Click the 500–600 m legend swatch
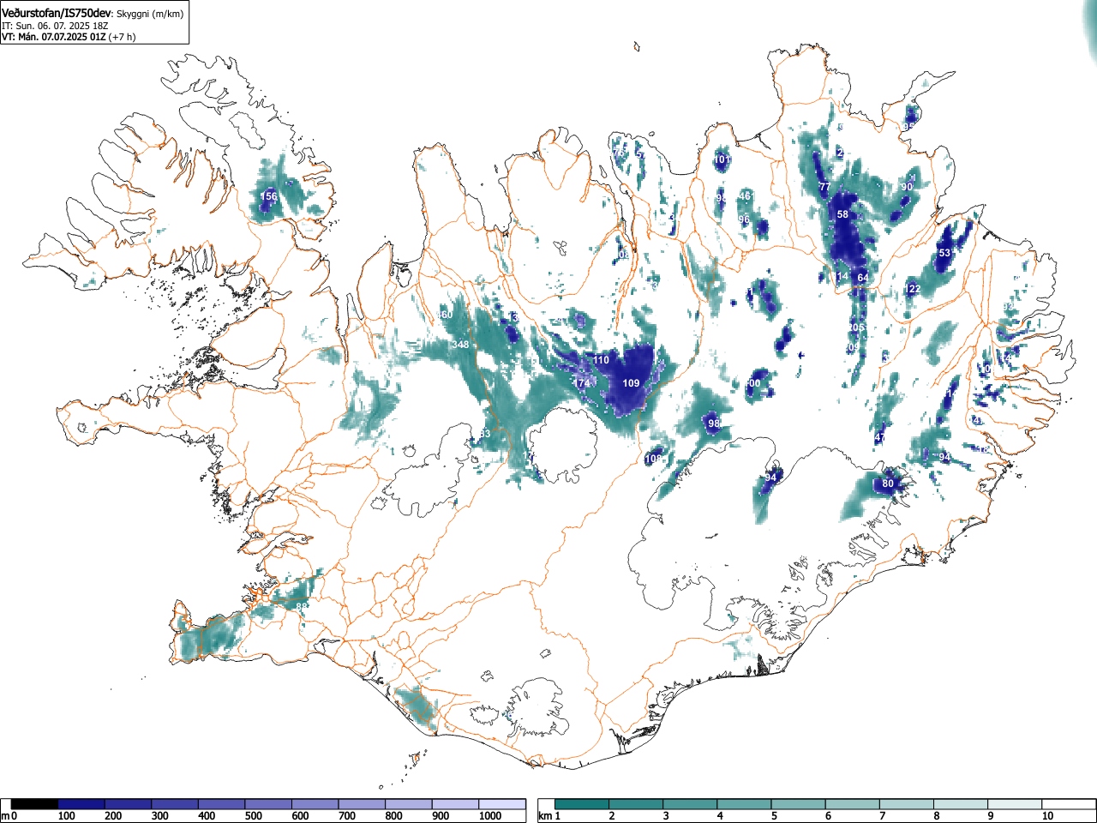This screenshot has width=1097, height=823. 268,804
